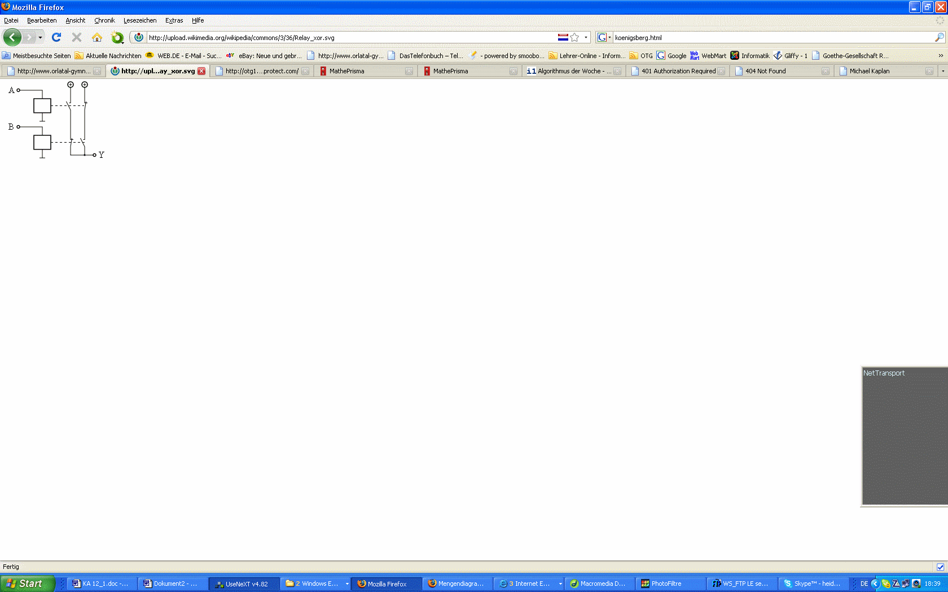This screenshot has width=948, height=592.
Task: Switch to Dokument2 Word taskbar item
Action: [173, 584]
